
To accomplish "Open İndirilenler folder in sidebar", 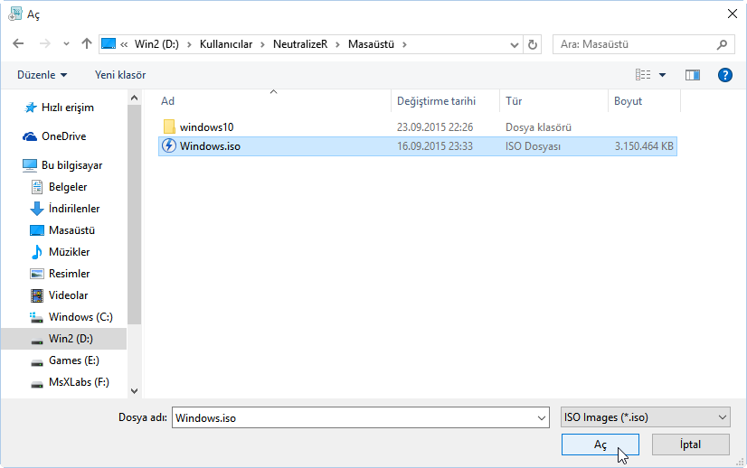I will (65, 209).
